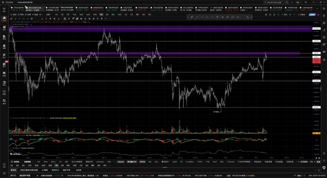Toggle the MACD indicator
This screenshot has width=327, height=178.
(x=142, y=162)
